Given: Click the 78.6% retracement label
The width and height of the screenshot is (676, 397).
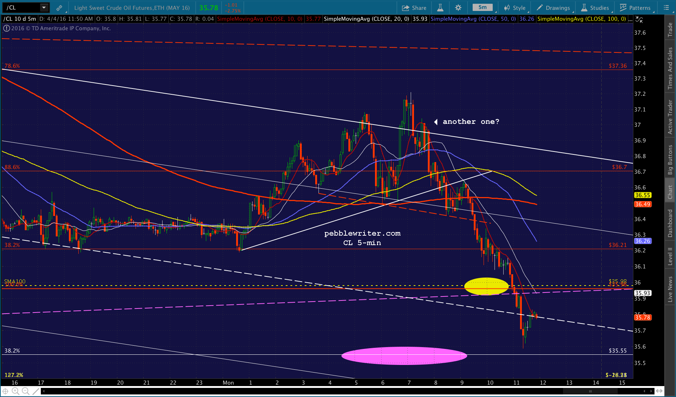Looking at the screenshot, I should (x=12, y=66).
